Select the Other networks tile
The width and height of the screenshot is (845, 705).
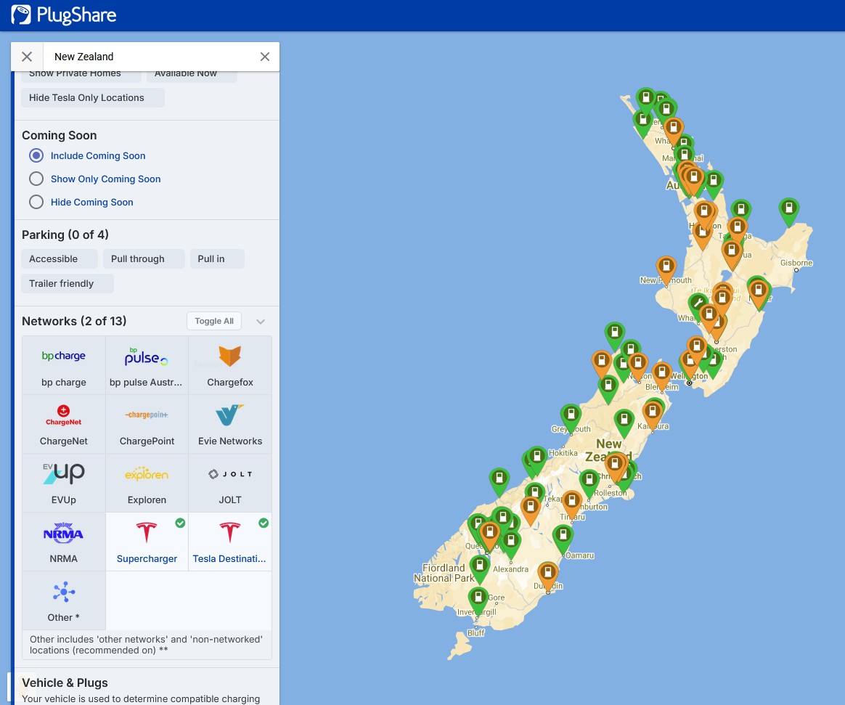[64, 600]
